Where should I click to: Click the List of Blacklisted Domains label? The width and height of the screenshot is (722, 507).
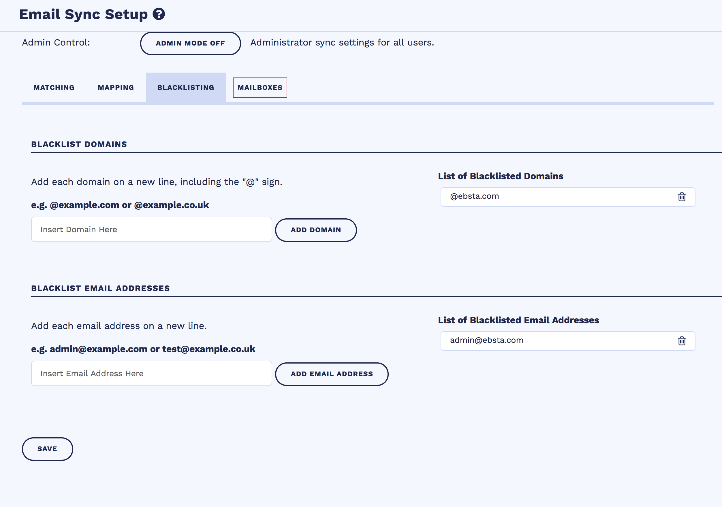point(500,176)
